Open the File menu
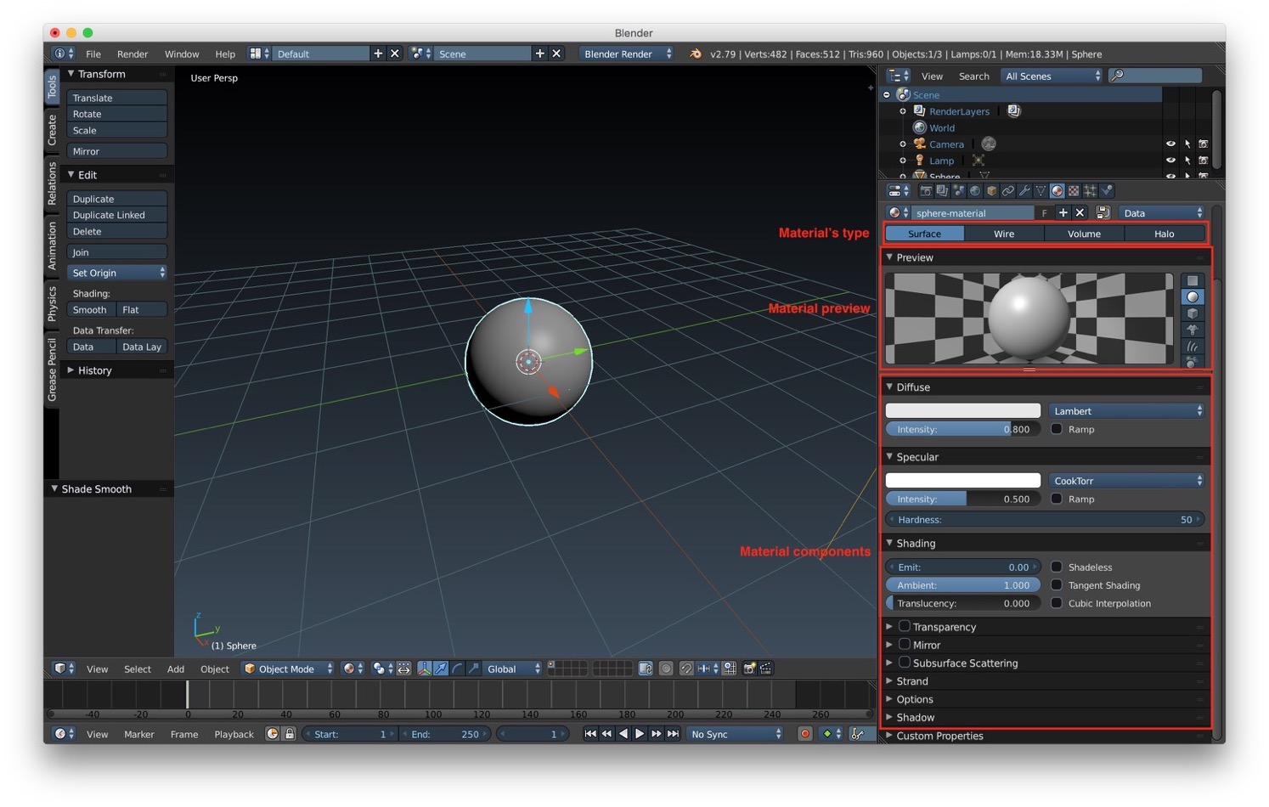The height and width of the screenshot is (807, 1269). coord(93,54)
